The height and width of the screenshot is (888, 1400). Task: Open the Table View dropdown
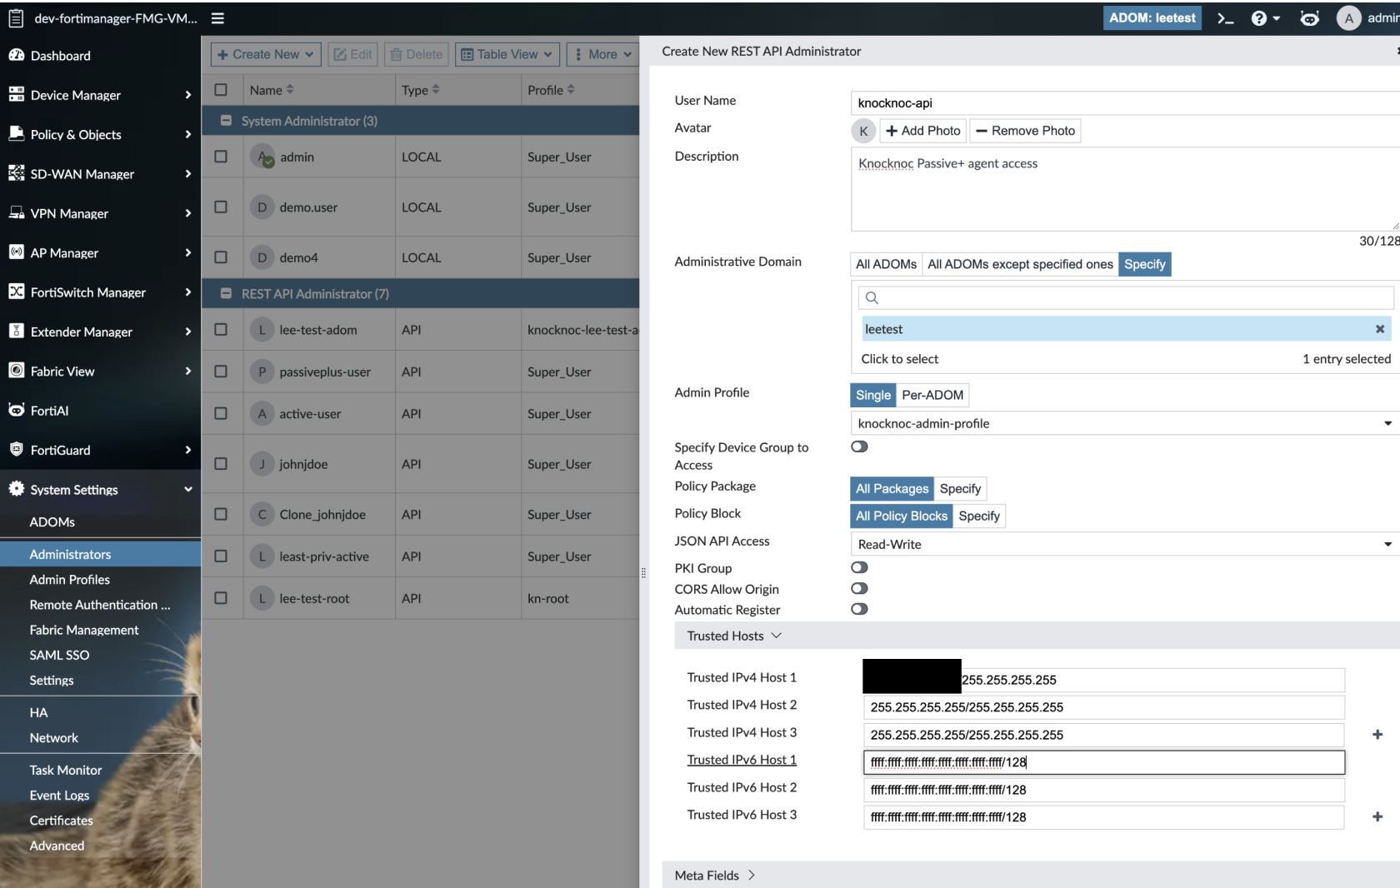[x=507, y=54]
